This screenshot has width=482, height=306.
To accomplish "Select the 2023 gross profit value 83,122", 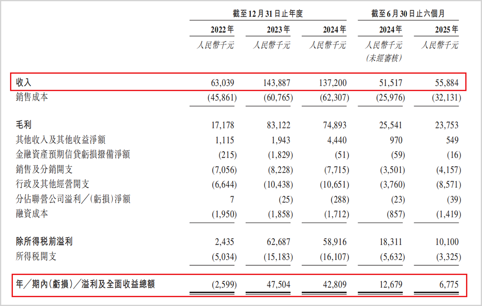I will pos(278,125).
